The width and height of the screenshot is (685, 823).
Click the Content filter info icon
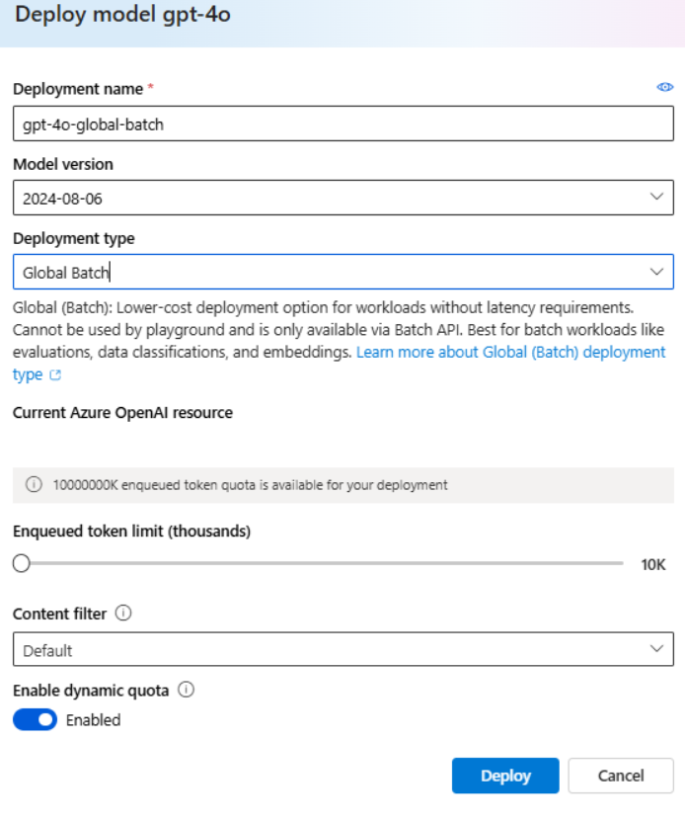(x=123, y=614)
